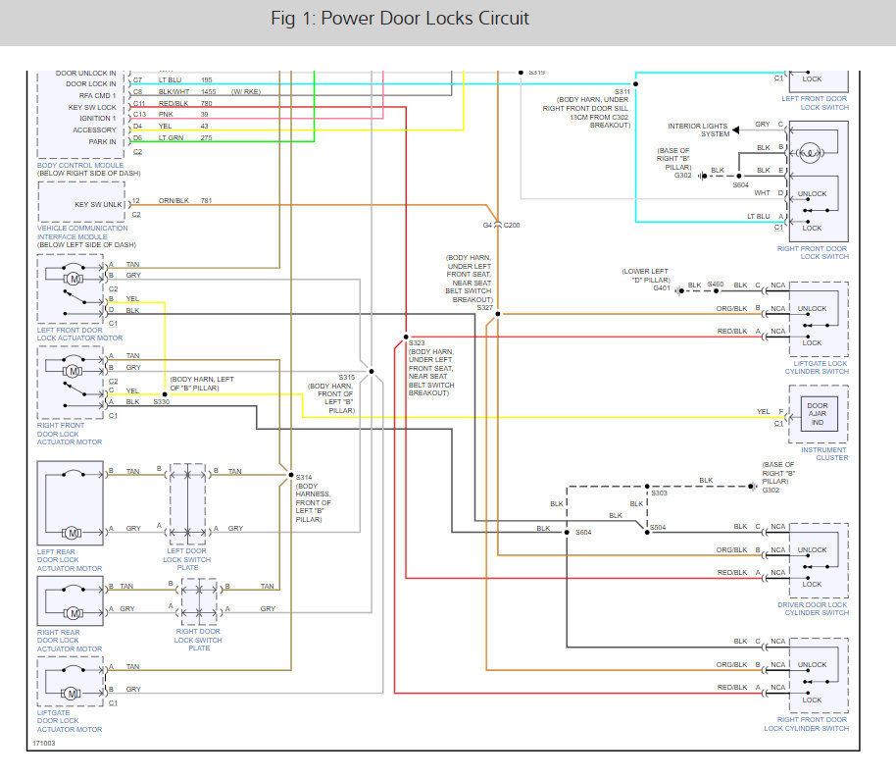This screenshot has width=896, height=778.
Task: Click the 'LT GRN 275' wire label
Action: pos(185,138)
